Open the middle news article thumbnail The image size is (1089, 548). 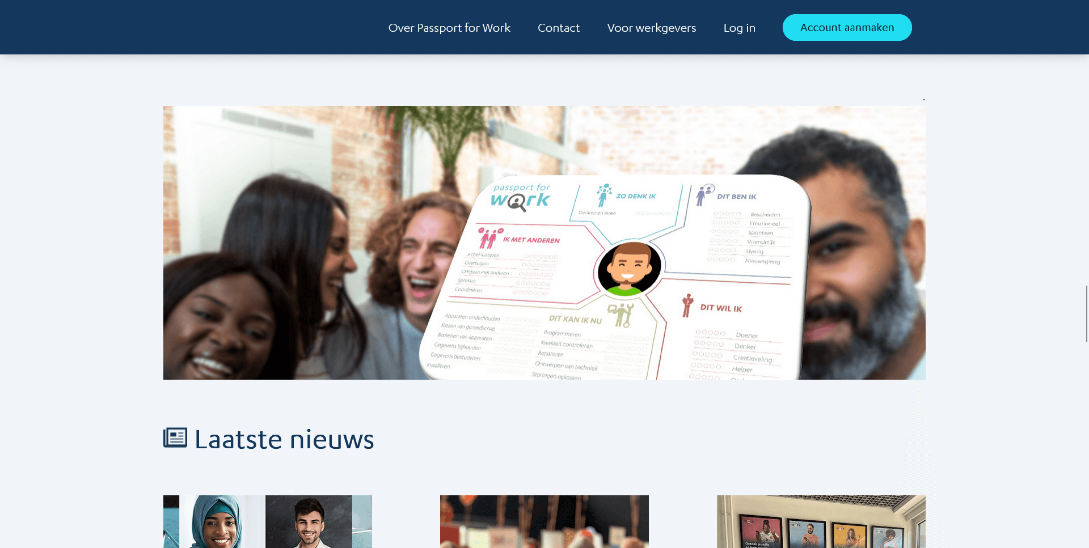tap(544, 521)
